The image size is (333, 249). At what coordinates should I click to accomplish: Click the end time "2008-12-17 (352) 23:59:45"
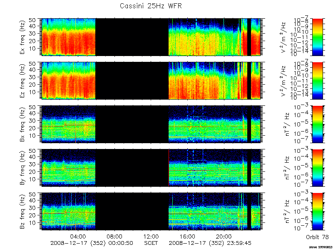210,243
